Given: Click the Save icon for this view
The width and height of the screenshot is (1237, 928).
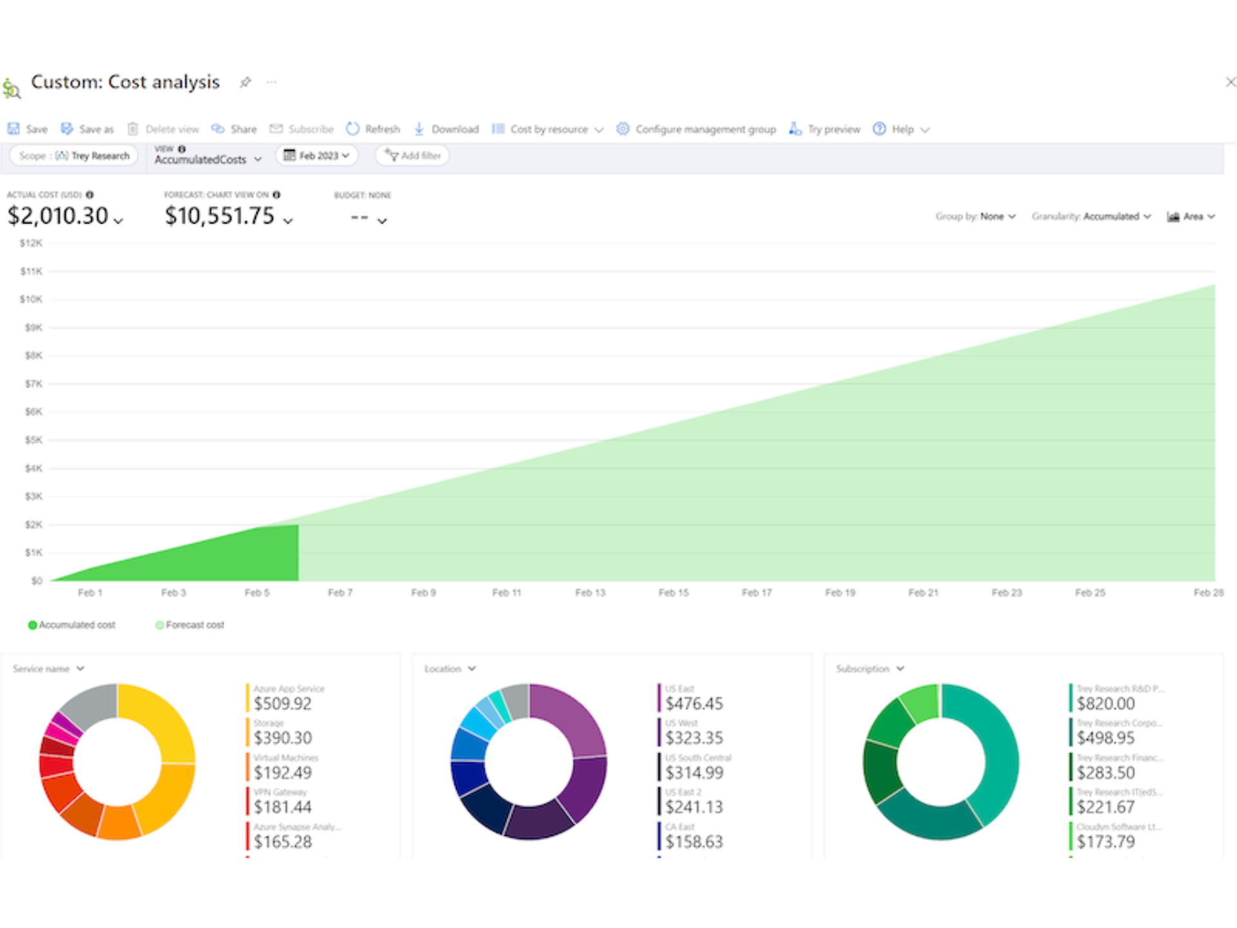Looking at the screenshot, I should tap(13, 129).
